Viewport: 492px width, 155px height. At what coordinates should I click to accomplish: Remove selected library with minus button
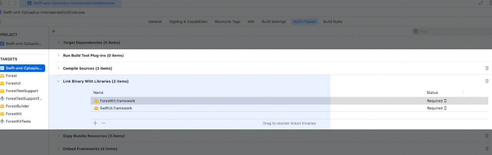click(x=103, y=123)
